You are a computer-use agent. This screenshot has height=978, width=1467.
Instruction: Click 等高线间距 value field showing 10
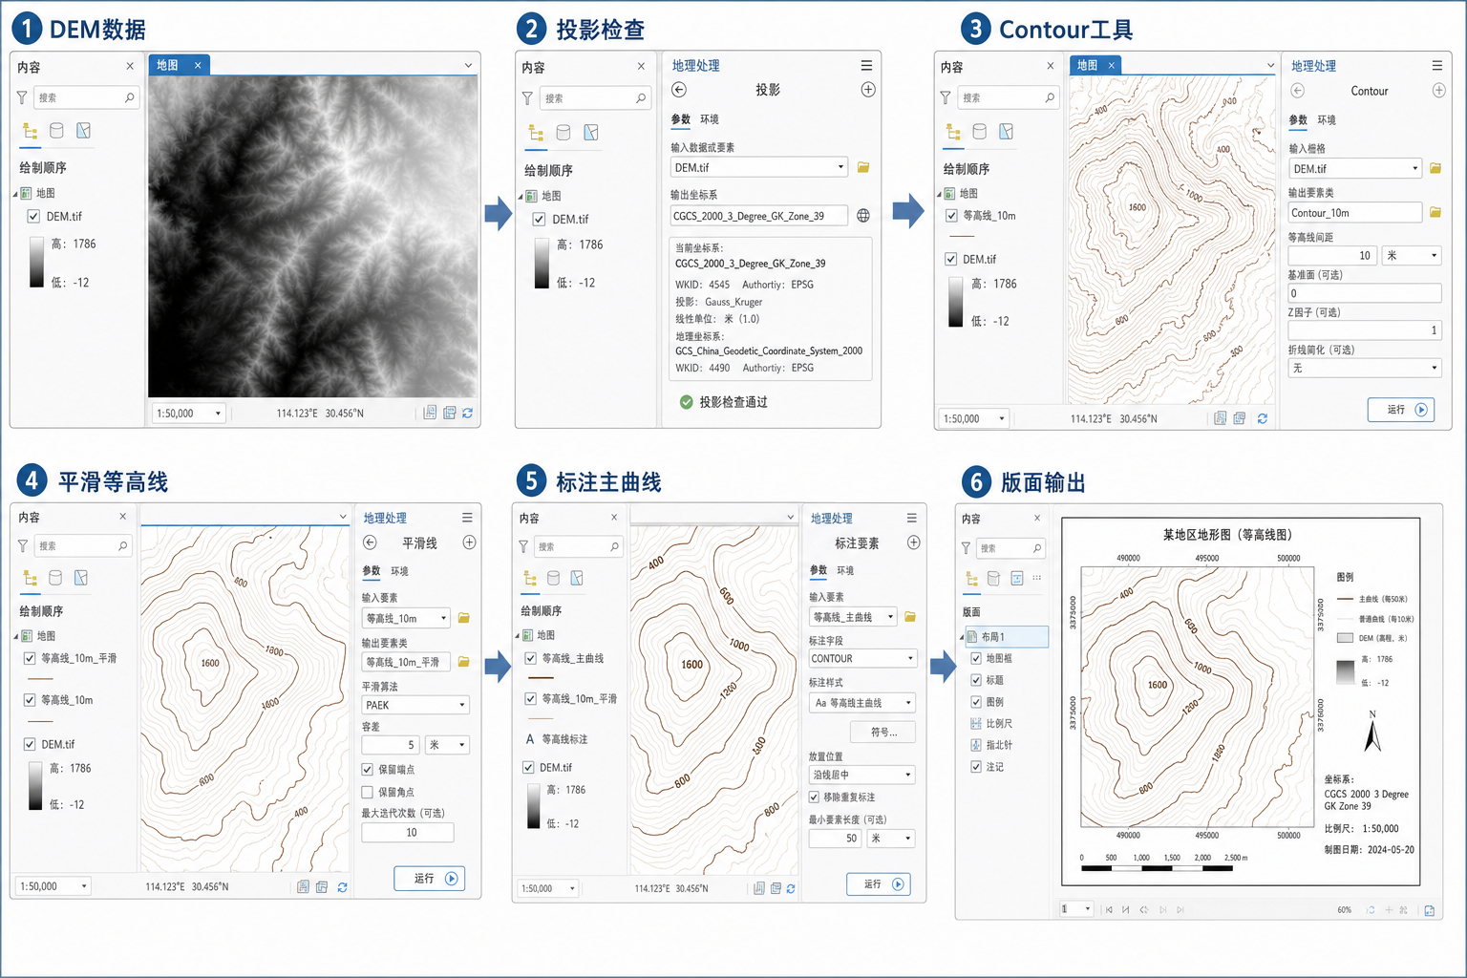click(1332, 256)
